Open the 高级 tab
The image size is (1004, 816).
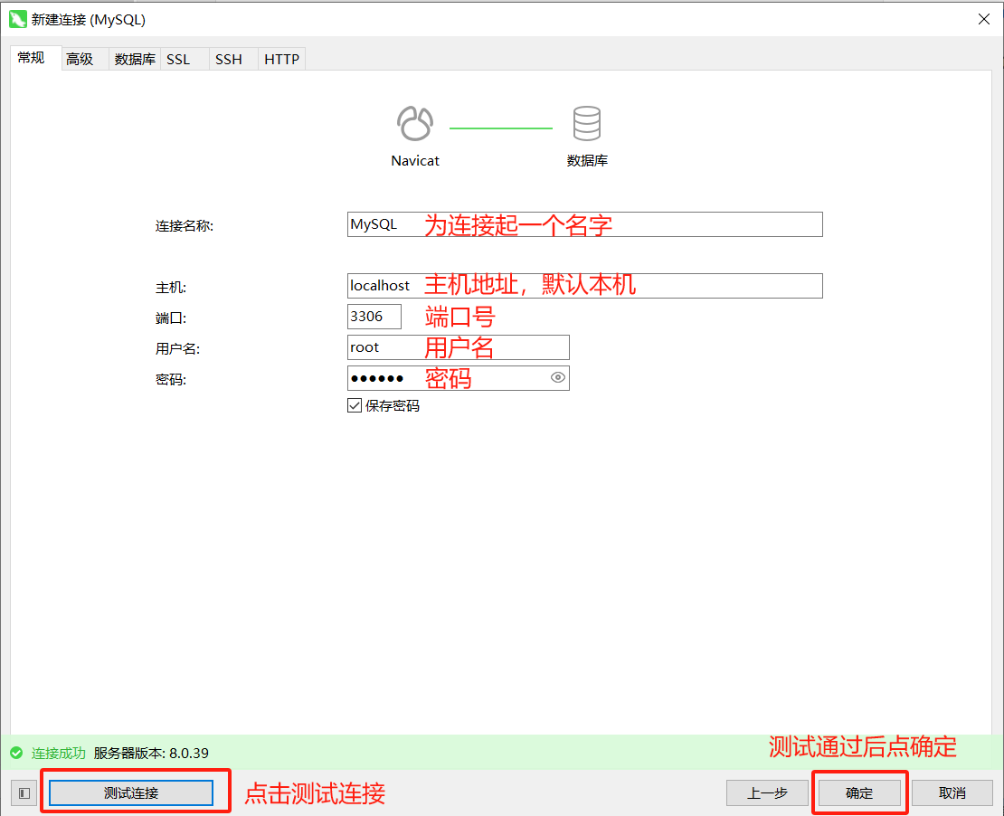[84, 59]
